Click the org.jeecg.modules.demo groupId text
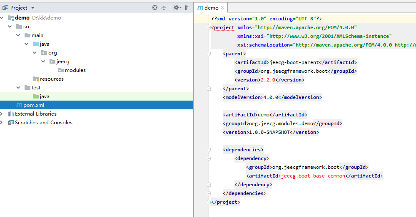Viewport: 416px width, 217px height. 281,123
